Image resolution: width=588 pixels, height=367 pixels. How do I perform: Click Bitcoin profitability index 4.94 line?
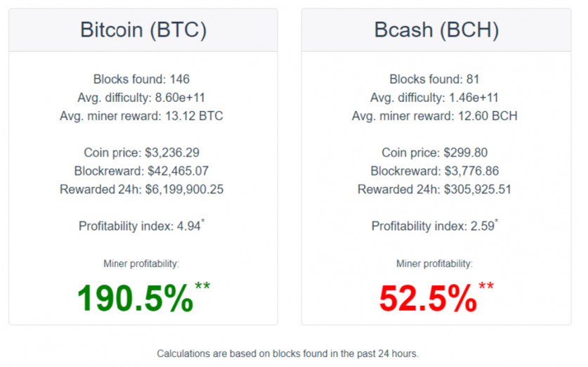tap(142, 226)
